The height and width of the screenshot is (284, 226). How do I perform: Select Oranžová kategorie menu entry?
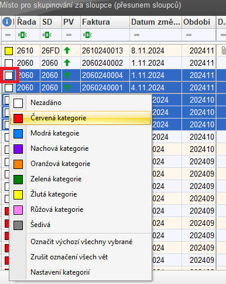[x=80, y=164]
